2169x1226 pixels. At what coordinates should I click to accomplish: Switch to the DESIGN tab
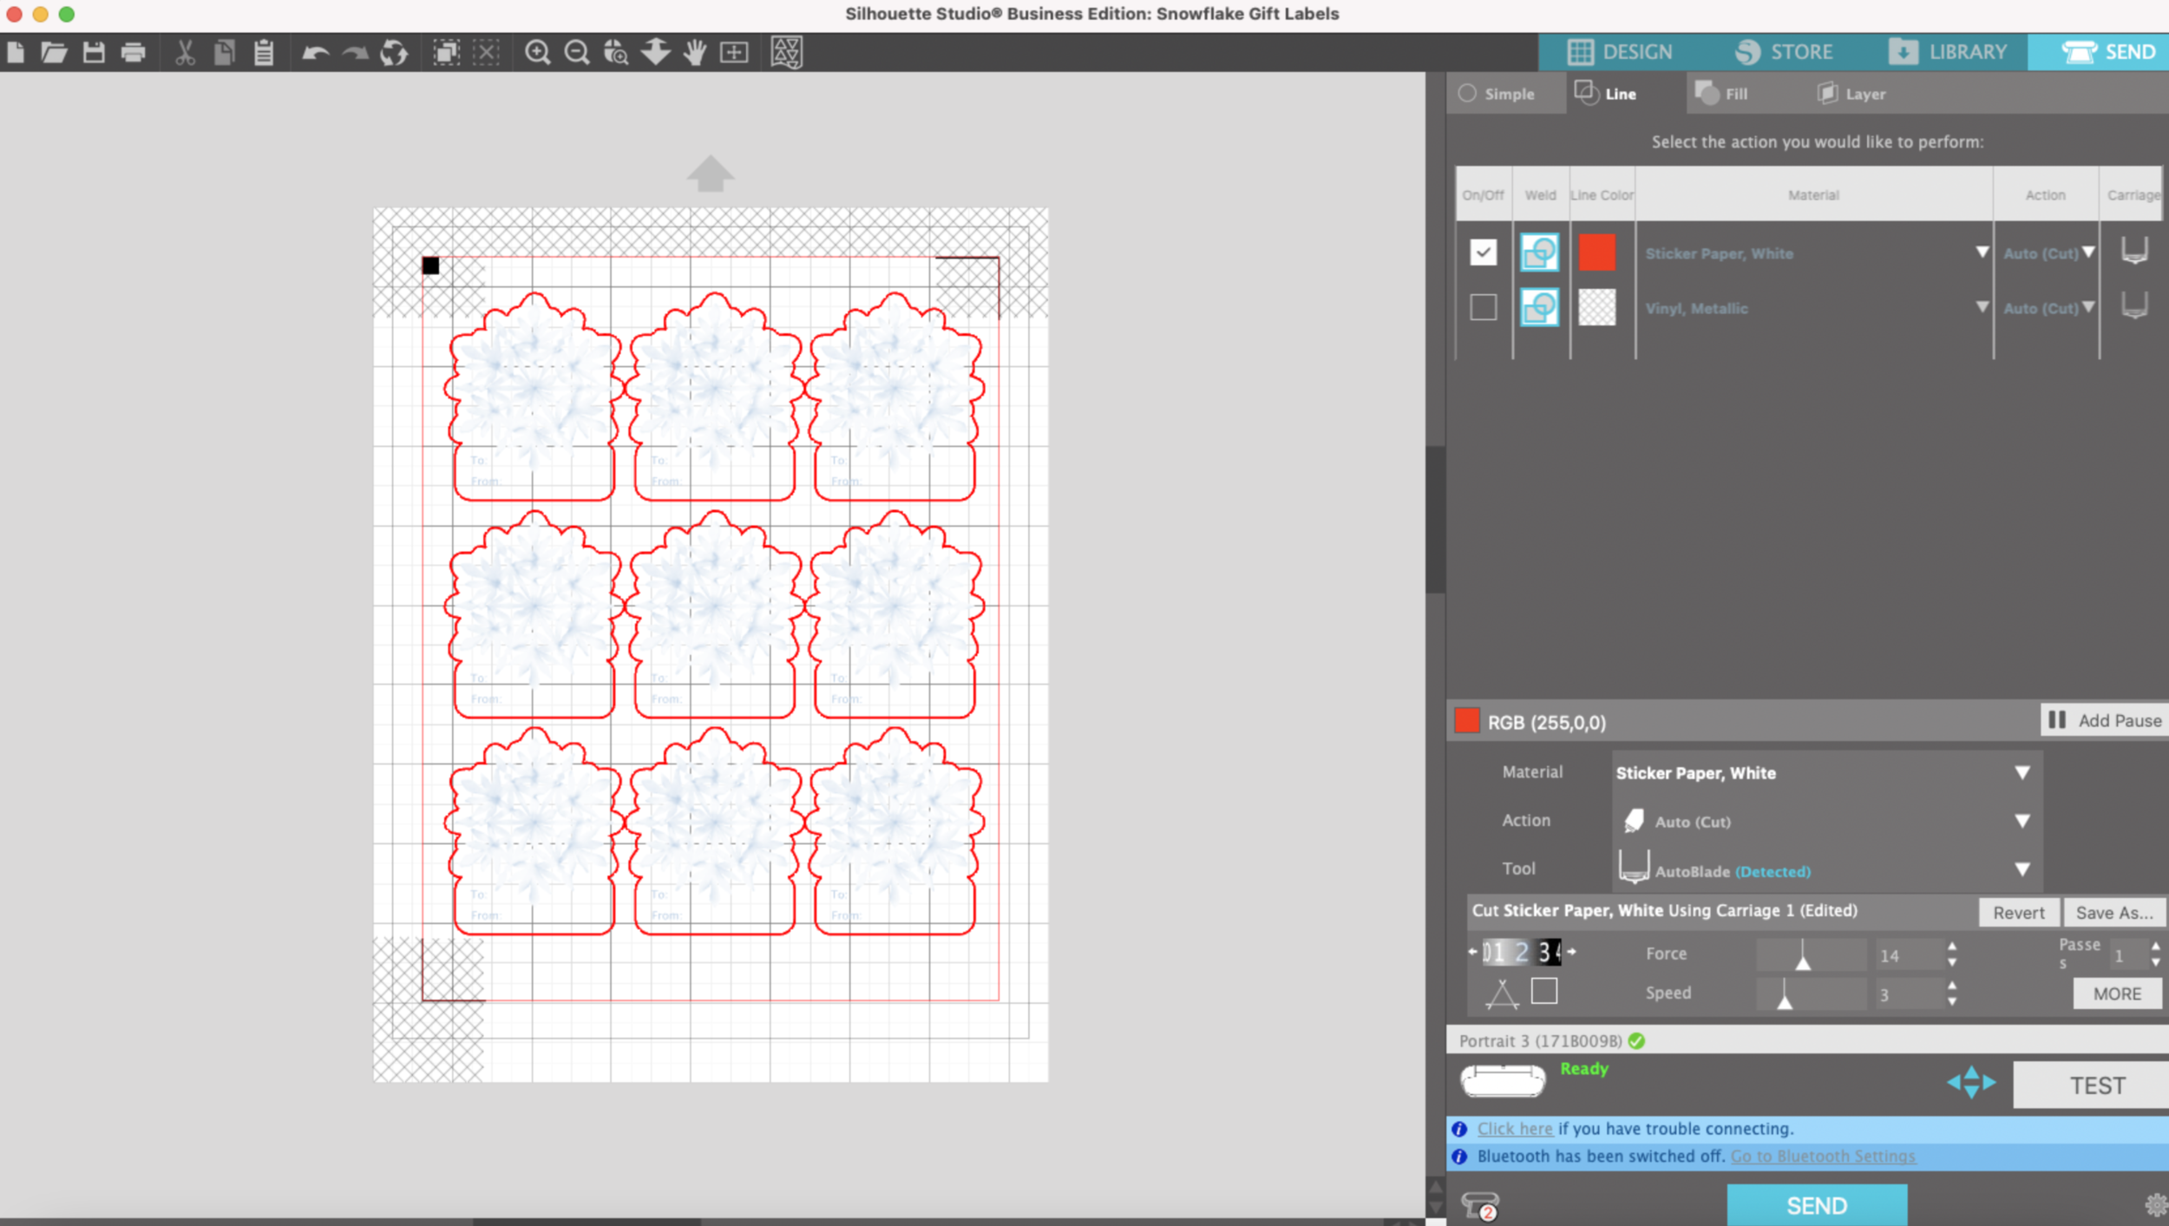point(1619,52)
